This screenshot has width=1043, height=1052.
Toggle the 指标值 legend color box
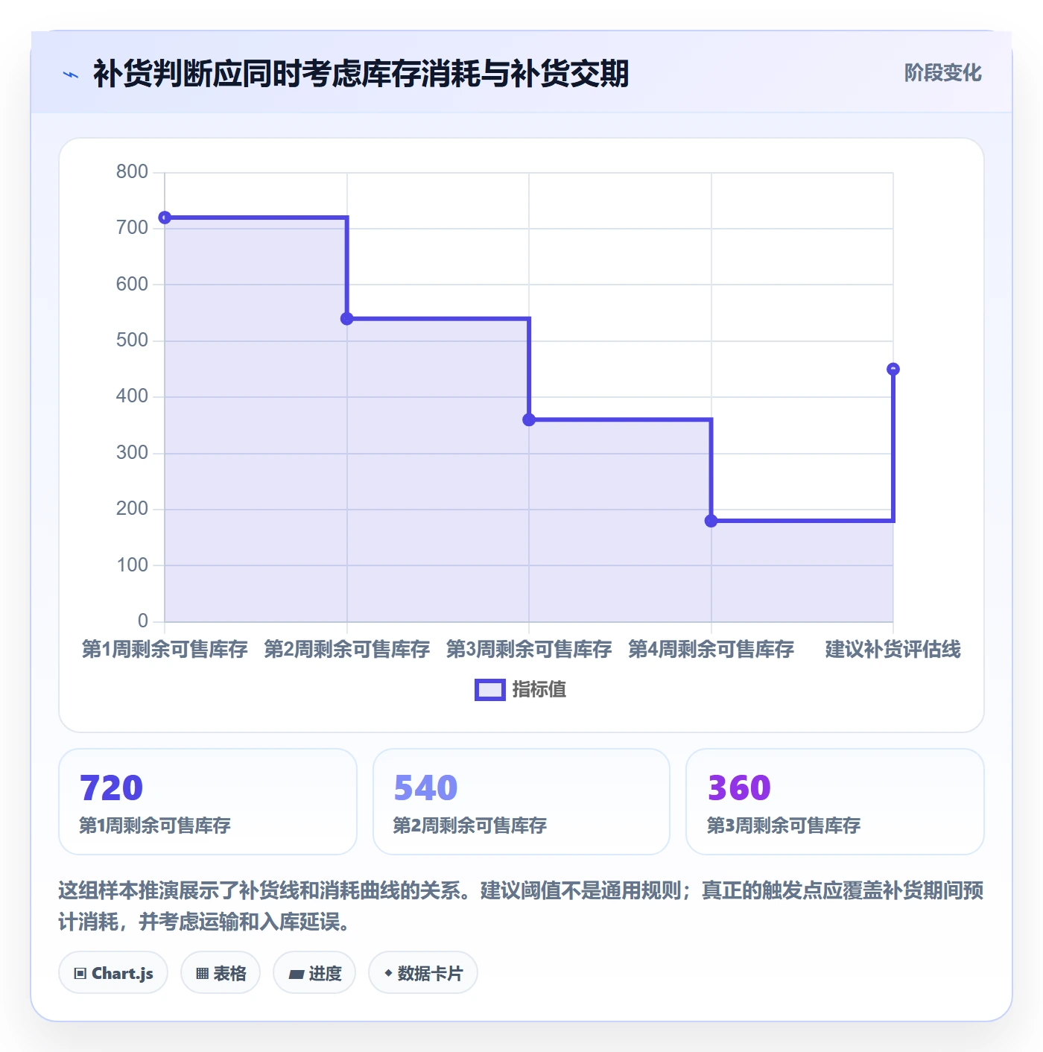(x=490, y=690)
